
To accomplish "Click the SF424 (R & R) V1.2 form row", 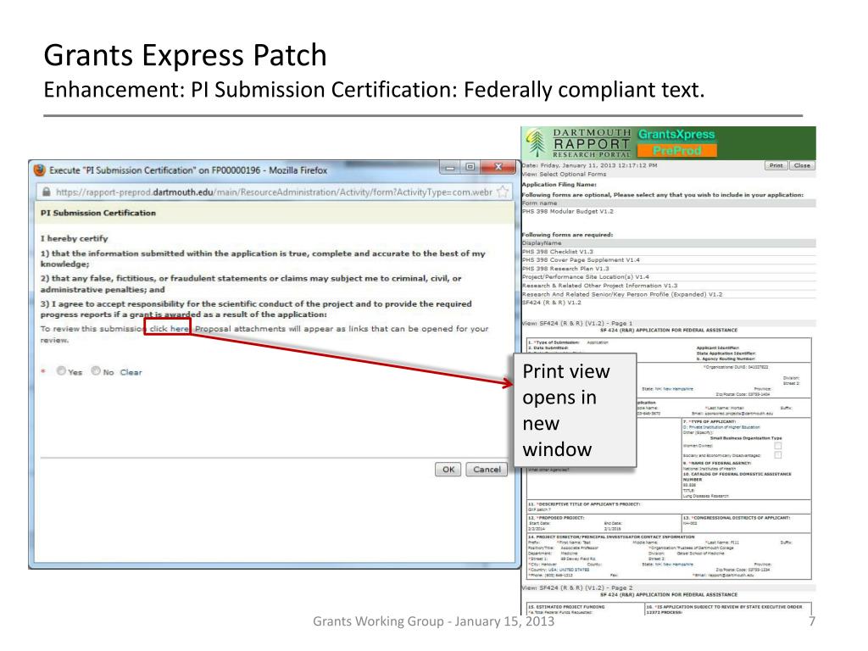I will pyautogui.click(x=668, y=303).
